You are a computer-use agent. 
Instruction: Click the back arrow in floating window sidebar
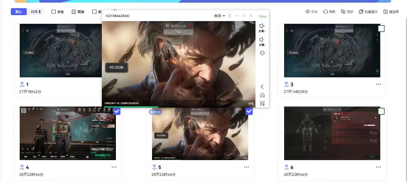pyautogui.click(x=262, y=87)
